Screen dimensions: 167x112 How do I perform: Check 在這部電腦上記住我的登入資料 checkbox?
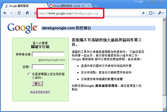(x=29, y=74)
